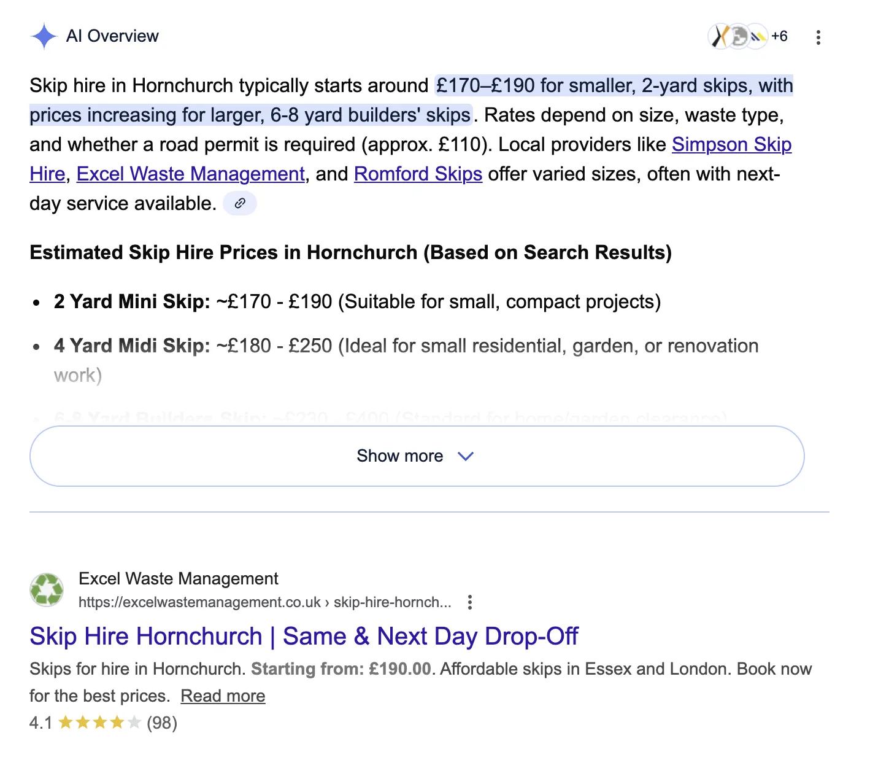The image size is (870, 760).
Task: Click the Read more link
Action: click(x=223, y=695)
